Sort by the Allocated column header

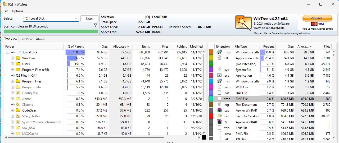coord(121,46)
